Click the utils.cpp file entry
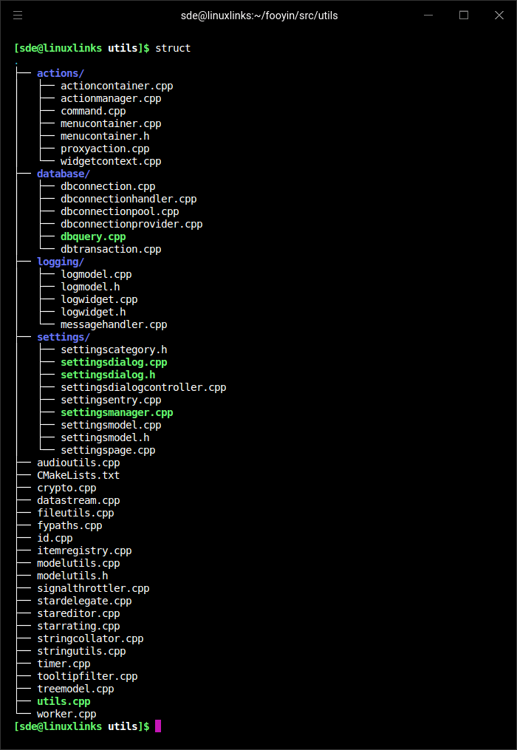The image size is (517, 750). click(x=64, y=701)
